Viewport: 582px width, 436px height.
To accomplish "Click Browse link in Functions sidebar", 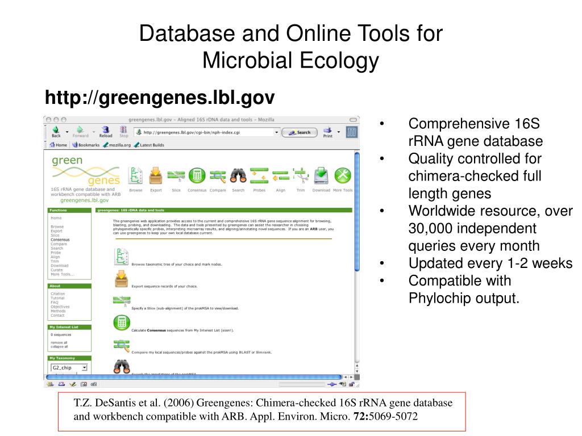I will click(x=57, y=227).
